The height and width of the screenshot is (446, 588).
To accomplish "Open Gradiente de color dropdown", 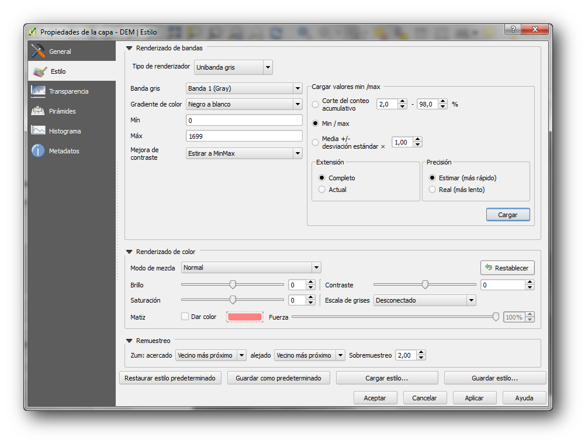I will (x=244, y=104).
